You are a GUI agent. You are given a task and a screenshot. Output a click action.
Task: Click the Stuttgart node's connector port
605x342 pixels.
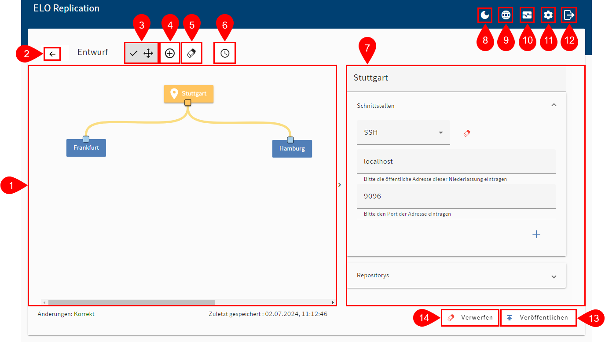[188, 103]
